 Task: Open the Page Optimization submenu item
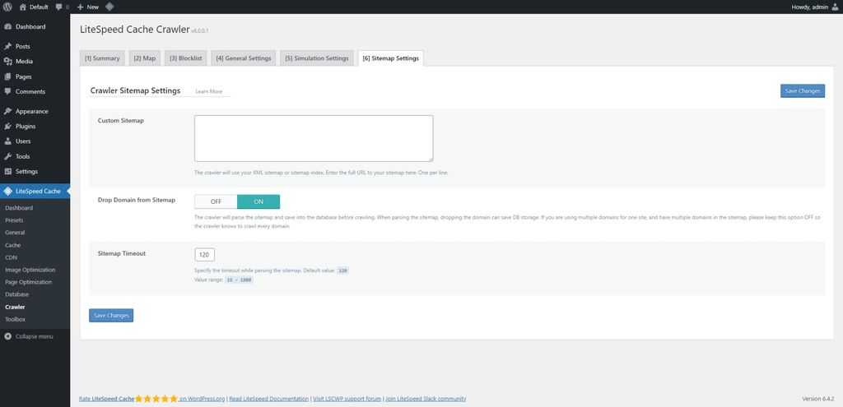point(29,282)
